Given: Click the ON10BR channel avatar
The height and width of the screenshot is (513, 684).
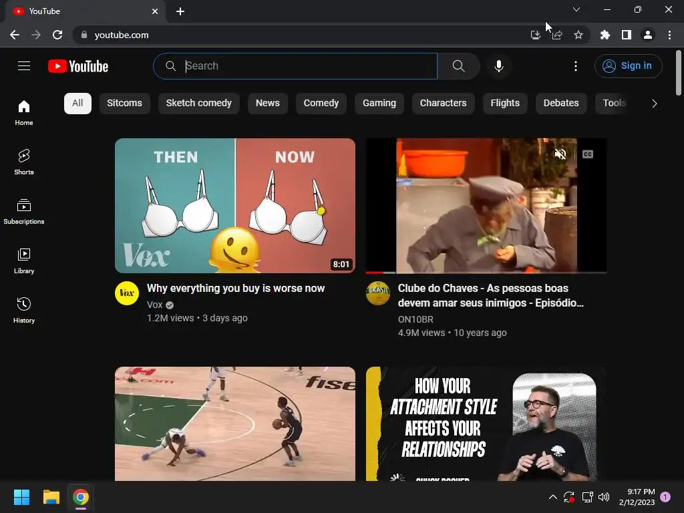Looking at the screenshot, I should [378, 293].
